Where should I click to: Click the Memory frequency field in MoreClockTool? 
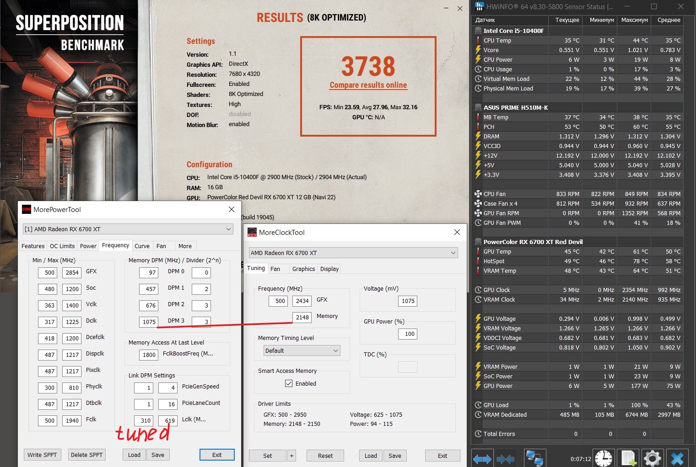(302, 317)
